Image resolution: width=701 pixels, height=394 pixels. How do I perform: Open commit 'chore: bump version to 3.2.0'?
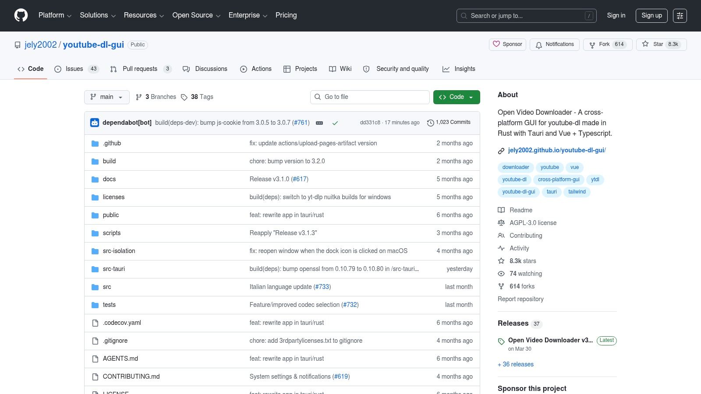287,161
